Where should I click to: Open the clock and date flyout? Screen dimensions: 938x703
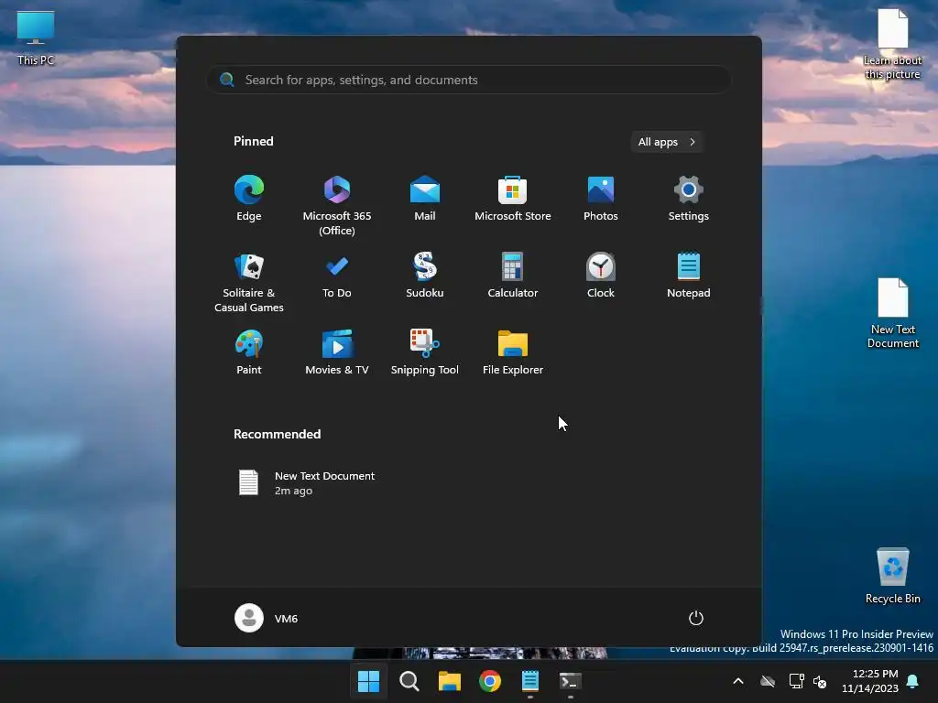870,681
